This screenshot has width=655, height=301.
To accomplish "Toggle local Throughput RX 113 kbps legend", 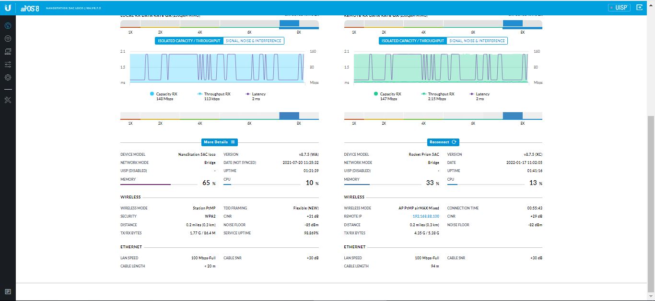I will point(214,96).
